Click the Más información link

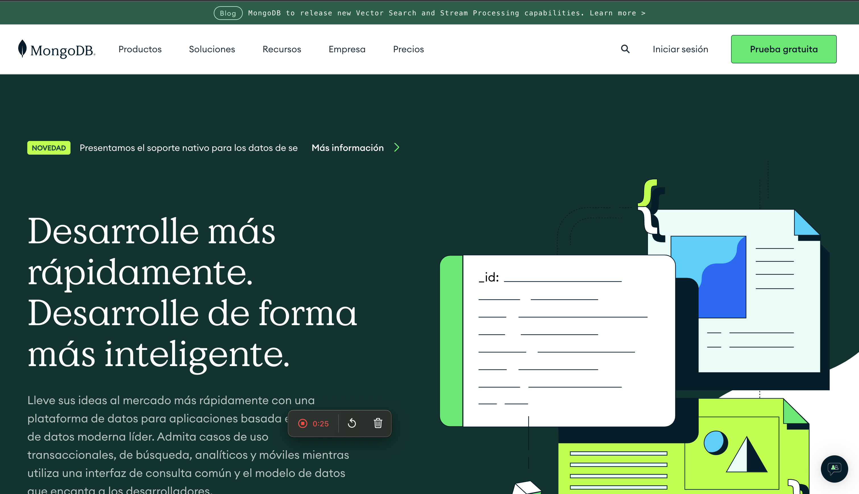347,148
